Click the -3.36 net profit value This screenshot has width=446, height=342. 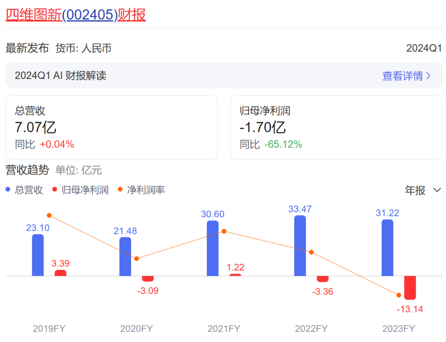323,292
